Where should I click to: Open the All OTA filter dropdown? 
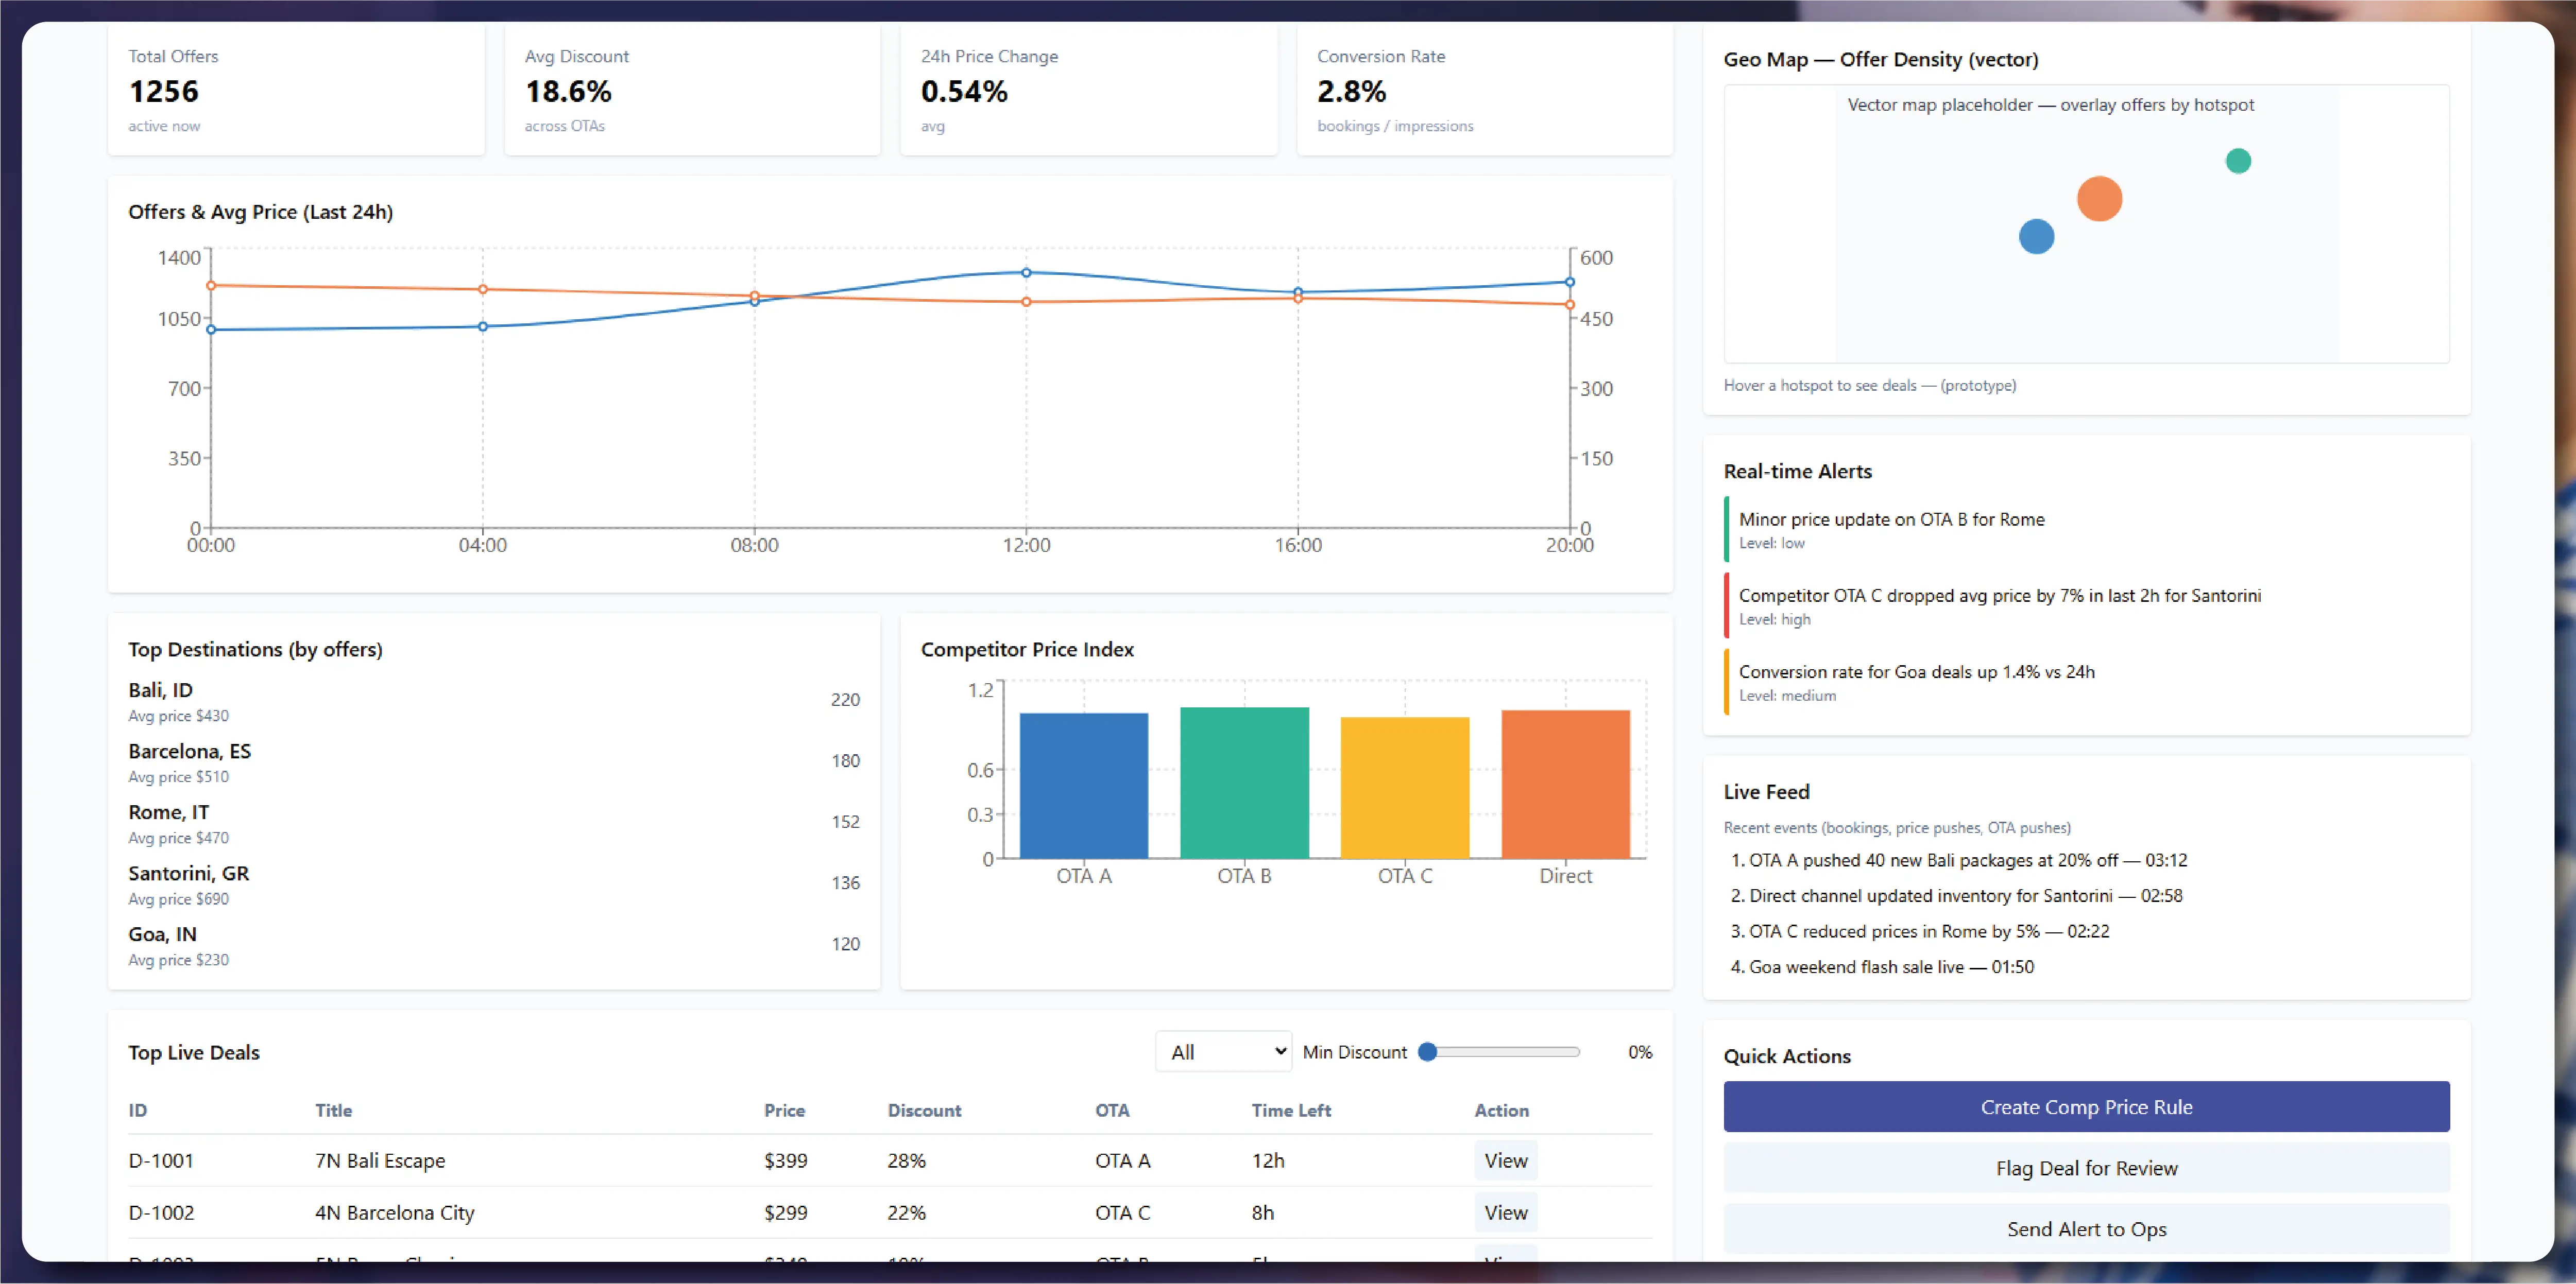pos(1223,1052)
